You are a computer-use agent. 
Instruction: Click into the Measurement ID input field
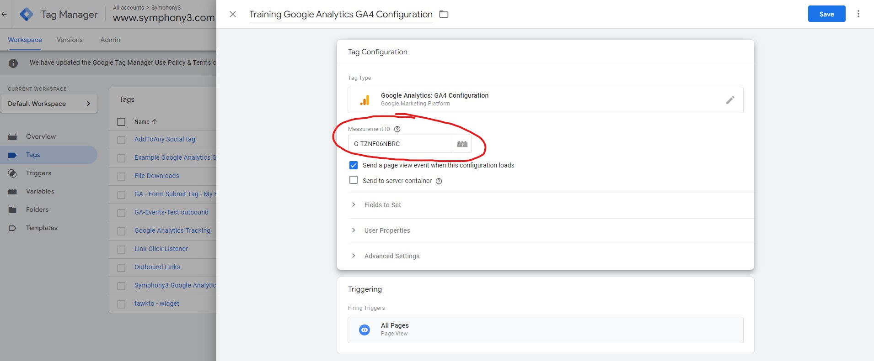point(401,144)
